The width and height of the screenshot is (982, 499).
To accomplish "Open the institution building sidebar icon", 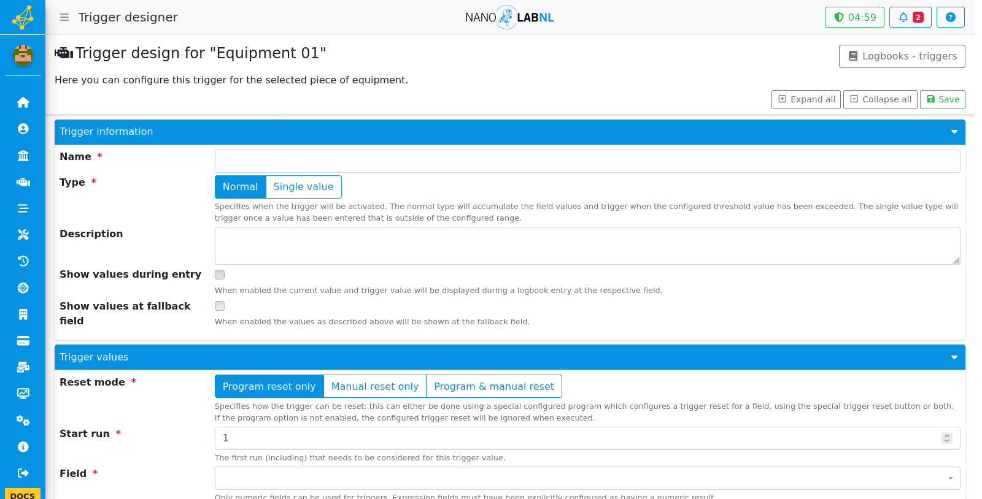I will (23, 155).
